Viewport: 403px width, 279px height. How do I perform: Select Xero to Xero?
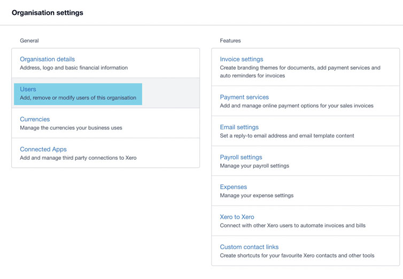click(237, 217)
